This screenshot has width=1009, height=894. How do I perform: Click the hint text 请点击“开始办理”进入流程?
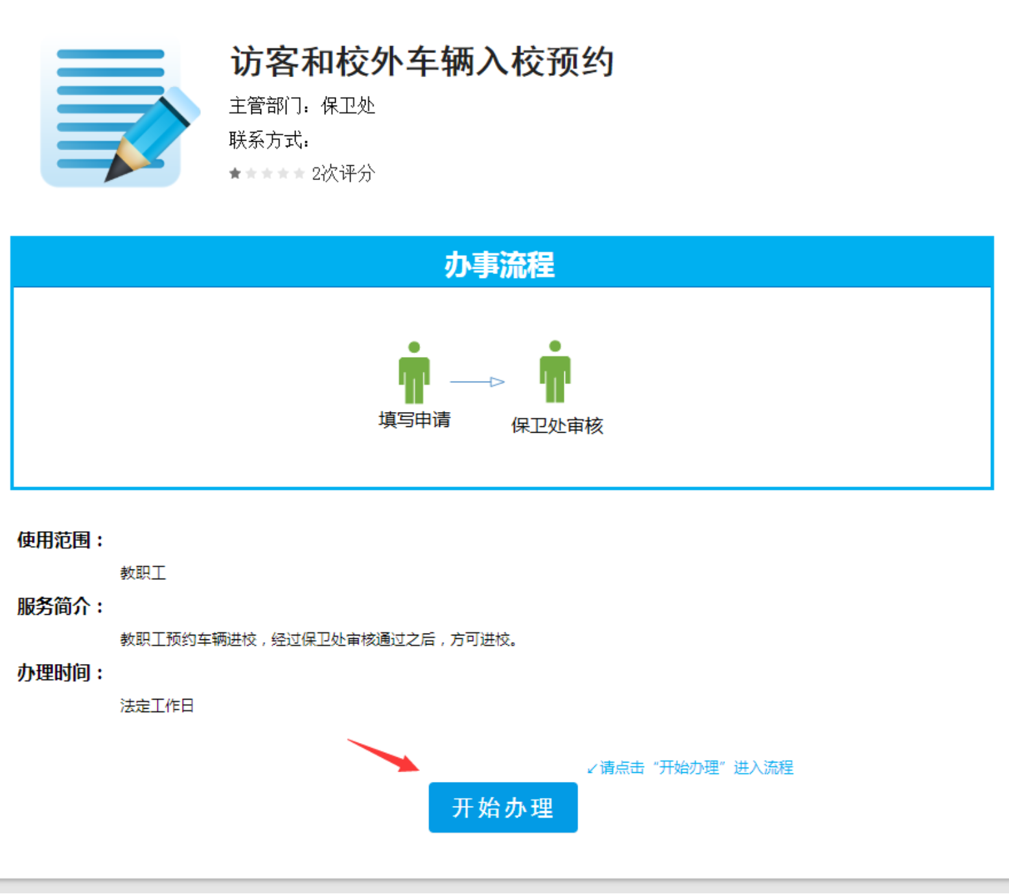pyautogui.click(x=691, y=768)
